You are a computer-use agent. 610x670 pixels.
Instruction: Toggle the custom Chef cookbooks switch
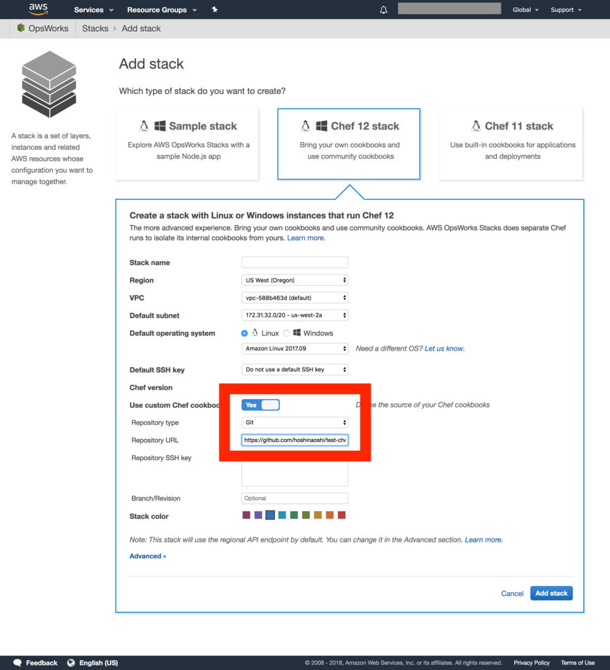tap(260, 405)
